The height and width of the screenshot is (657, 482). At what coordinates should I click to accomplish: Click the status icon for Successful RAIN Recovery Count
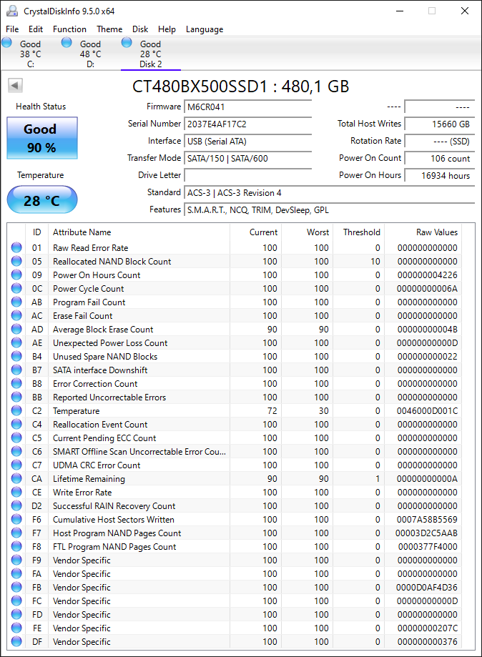tap(16, 505)
